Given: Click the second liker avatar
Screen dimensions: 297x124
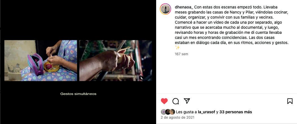Looking at the screenshot, I should click(x=168, y=112).
